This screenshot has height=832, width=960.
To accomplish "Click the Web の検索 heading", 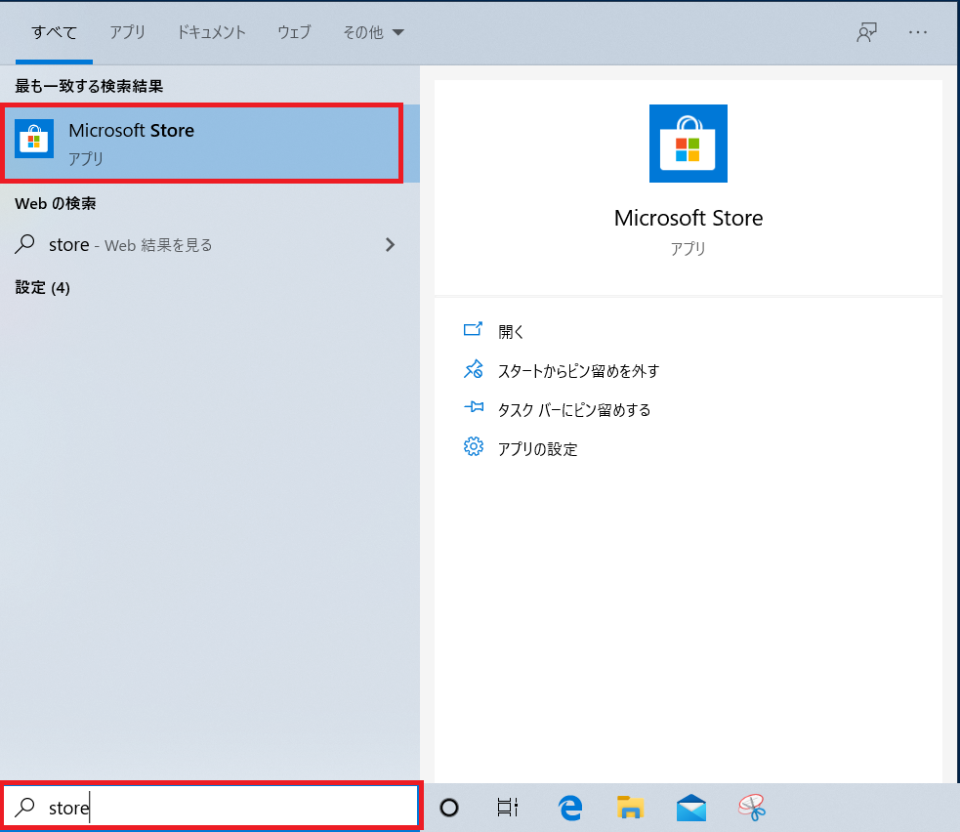I will [55, 203].
